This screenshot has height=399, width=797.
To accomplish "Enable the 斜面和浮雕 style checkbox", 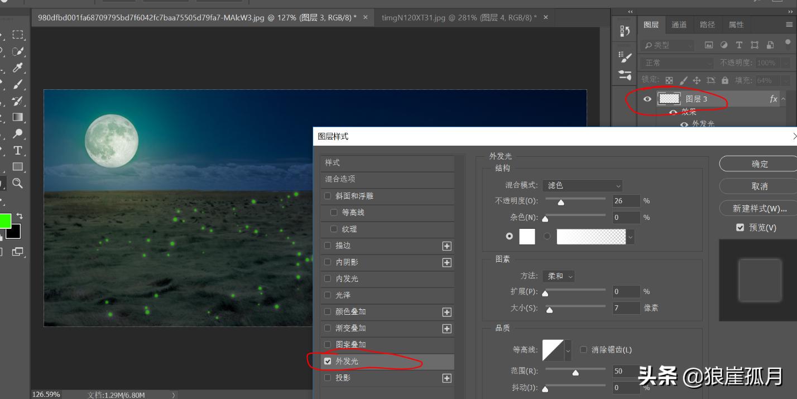I will [x=328, y=196].
